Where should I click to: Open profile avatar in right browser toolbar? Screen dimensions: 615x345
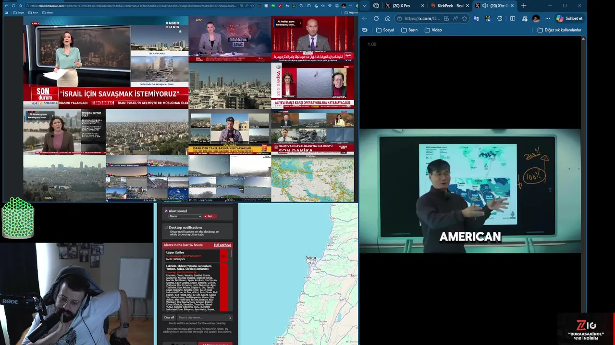[x=536, y=18]
